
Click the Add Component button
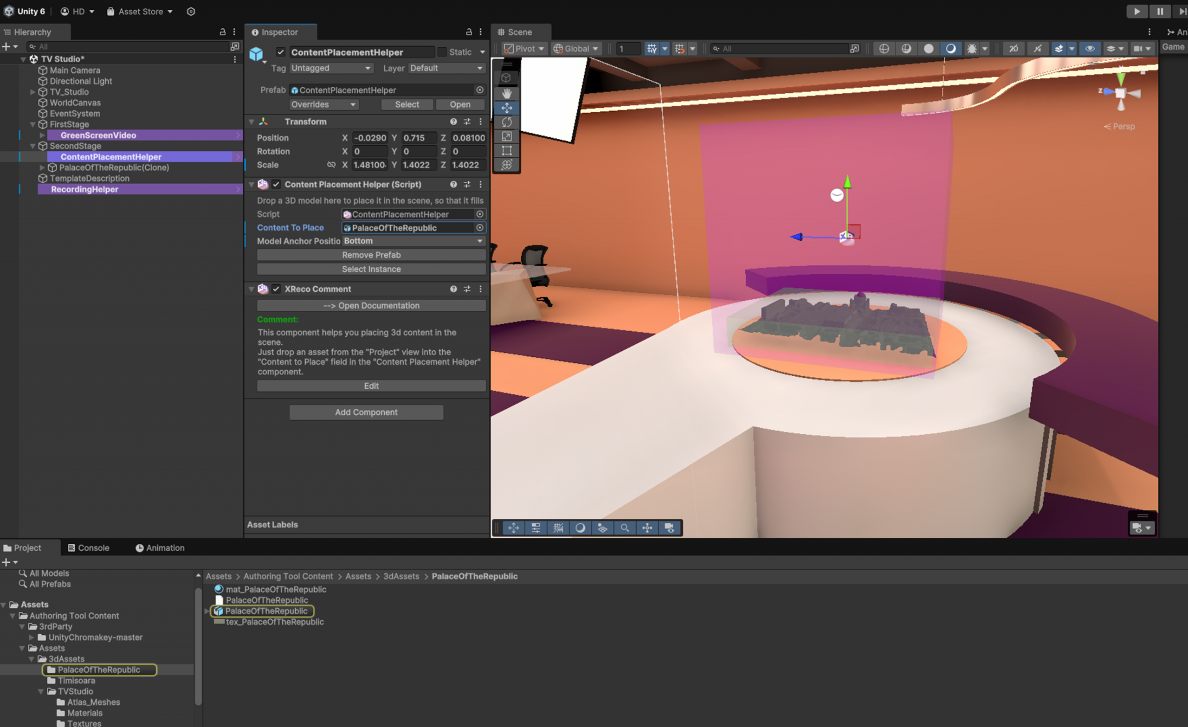366,412
